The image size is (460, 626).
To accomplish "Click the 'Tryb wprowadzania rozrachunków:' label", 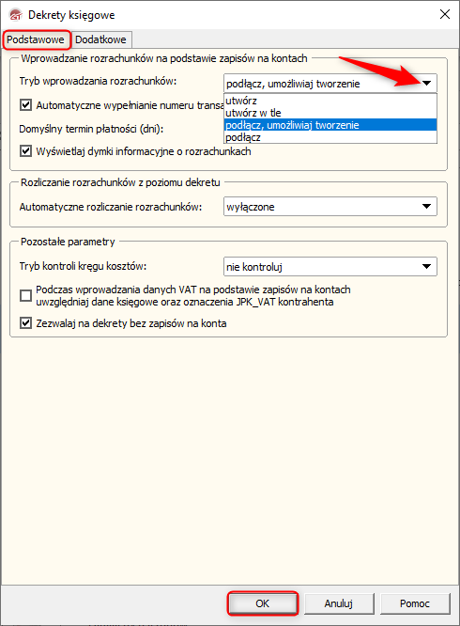I will pyautogui.click(x=98, y=81).
